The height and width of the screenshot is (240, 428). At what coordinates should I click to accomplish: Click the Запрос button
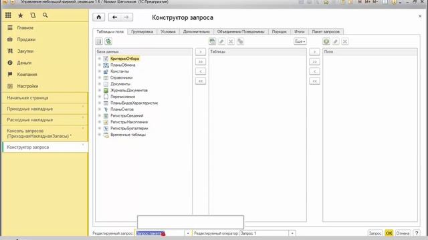[375, 233]
